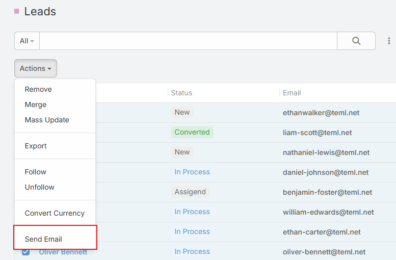Image resolution: width=396 pixels, height=260 pixels.
Task: Choose Export from the Actions menu
Action: tap(36, 146)
